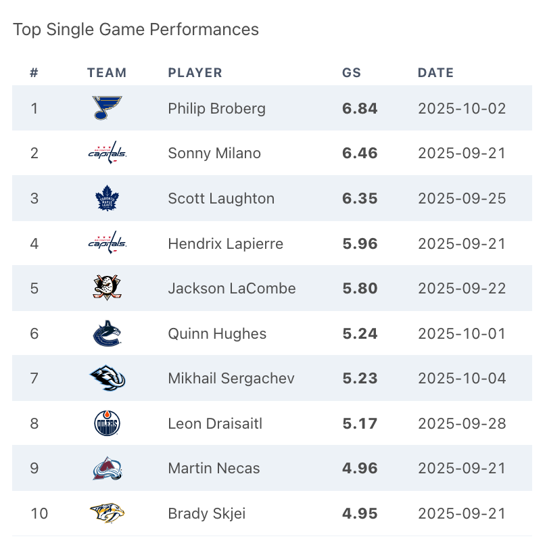Click the Utah Mammoth logo

point(107,378)
